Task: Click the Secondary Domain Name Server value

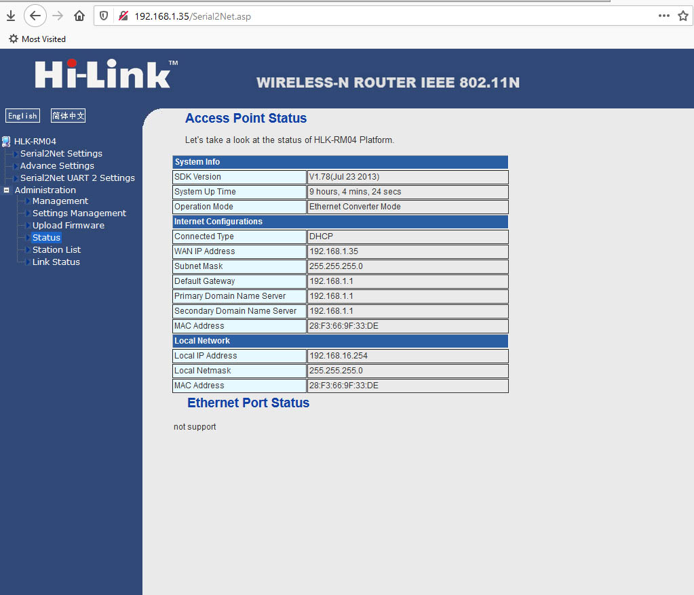Action: click(x=408, y=311)
